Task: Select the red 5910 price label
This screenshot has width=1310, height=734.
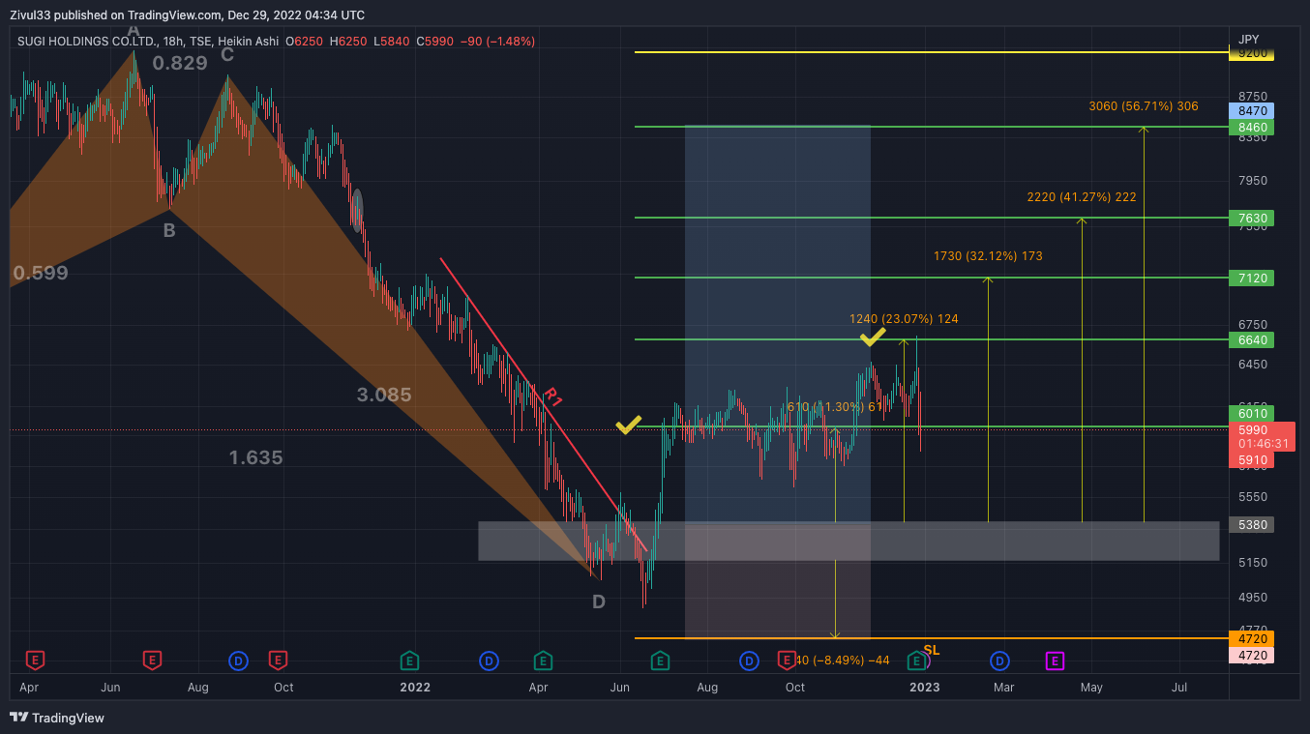Action: coord(1252,460)
